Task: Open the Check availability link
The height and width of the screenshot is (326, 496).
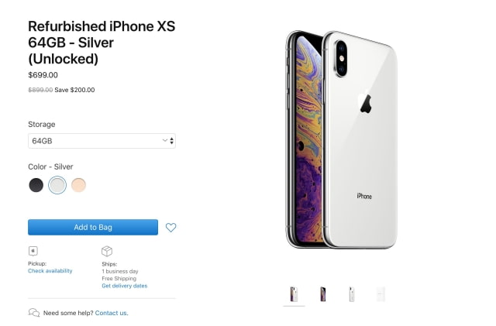Action: coord(50,271)
